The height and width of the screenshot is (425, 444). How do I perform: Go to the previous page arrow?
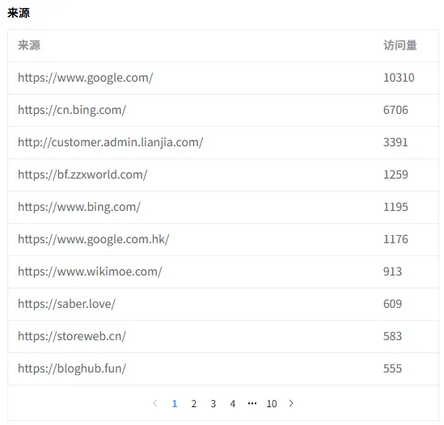tap(155, 403)
